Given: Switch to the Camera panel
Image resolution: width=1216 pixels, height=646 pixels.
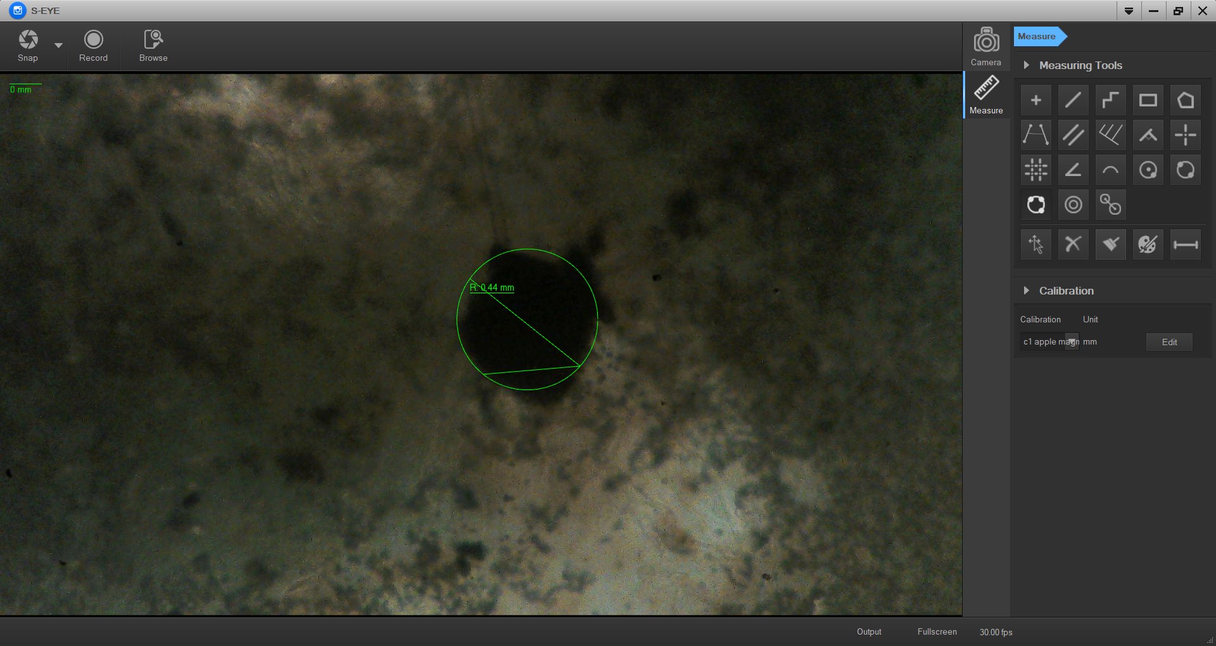Looking at the screenshot, I should point(986,46).
